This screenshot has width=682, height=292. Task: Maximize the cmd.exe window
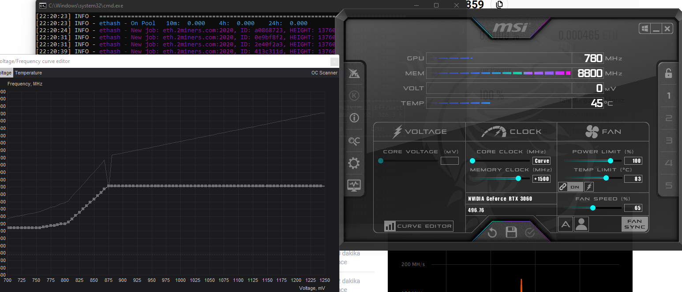coord(436,5)
